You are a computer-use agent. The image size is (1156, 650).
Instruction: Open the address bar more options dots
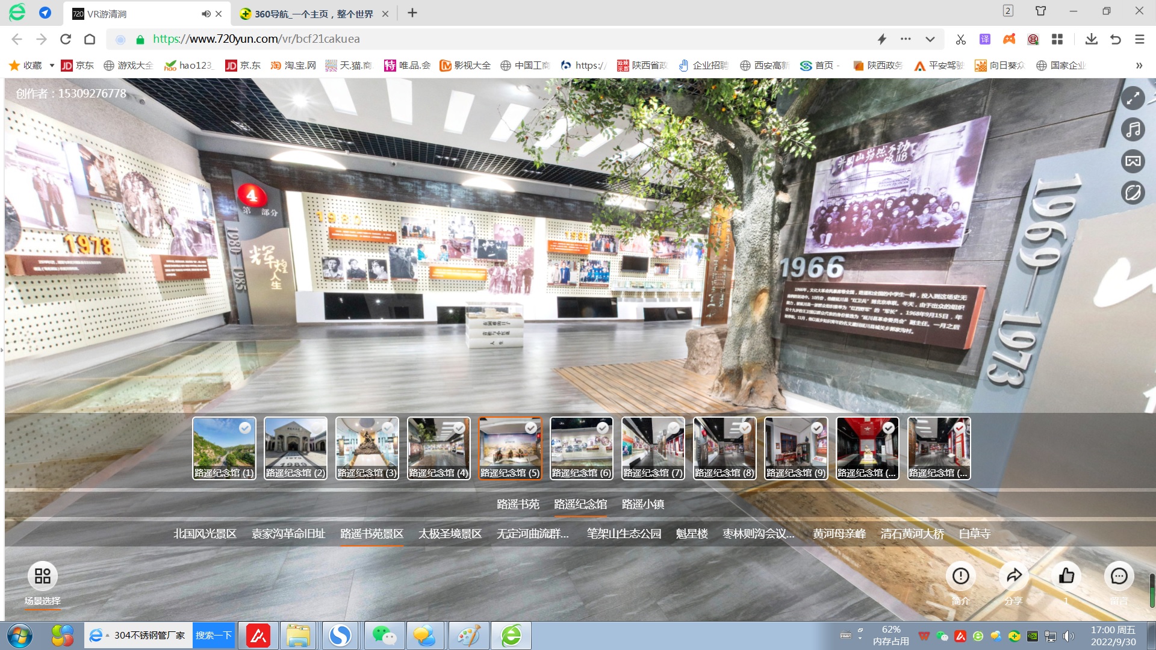[x=906, y=39]
